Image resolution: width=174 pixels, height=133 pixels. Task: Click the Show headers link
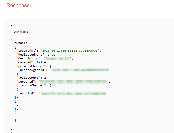[21, 32]
